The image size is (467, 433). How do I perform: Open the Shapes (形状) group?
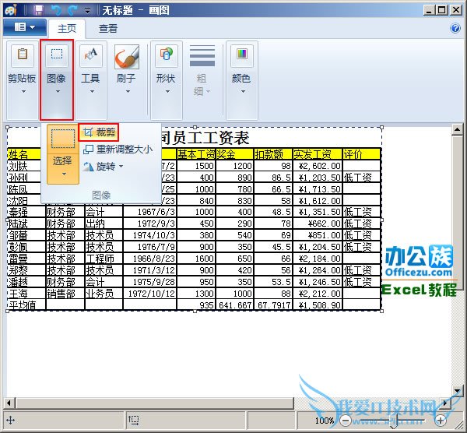tap(166, 79)
